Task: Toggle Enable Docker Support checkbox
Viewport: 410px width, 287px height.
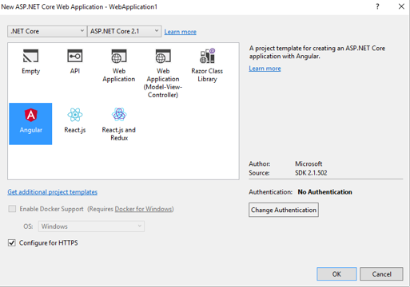Action: (x=12, y=209)
